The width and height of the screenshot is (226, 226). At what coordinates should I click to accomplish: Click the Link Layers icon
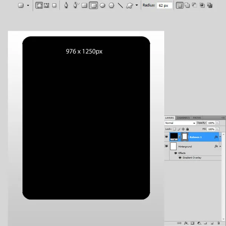[x=179, y=223]
